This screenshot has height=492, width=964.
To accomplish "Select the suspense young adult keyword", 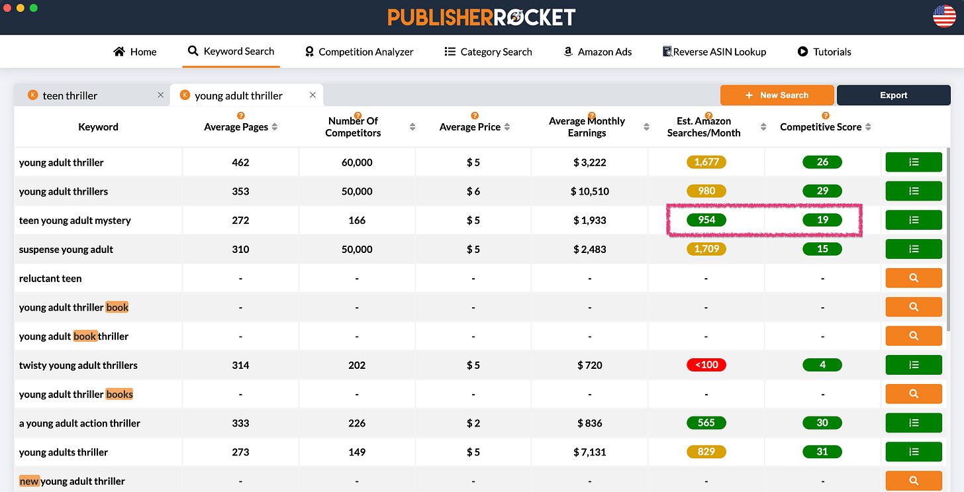I will [x=66, y=250].
